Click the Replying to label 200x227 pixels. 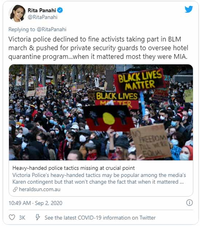(x=22, y=29)
